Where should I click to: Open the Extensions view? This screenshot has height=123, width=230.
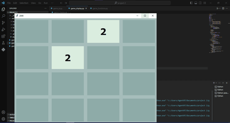pyautogui.click(x=3, y=36)
